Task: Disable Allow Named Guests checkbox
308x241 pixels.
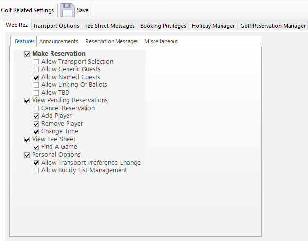Action: pyautogui.click(x=36, y=77)
